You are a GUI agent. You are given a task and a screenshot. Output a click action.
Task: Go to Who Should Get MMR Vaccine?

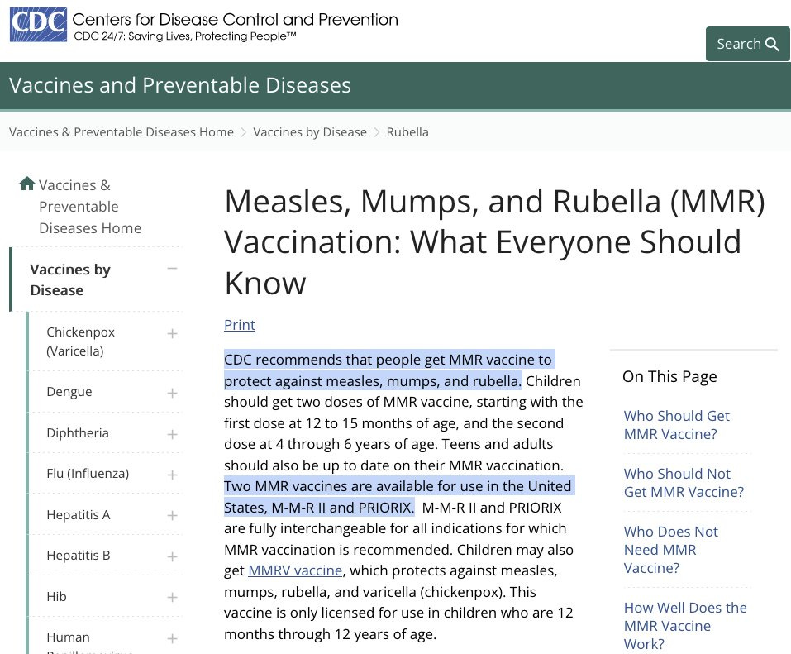(676, 425)
